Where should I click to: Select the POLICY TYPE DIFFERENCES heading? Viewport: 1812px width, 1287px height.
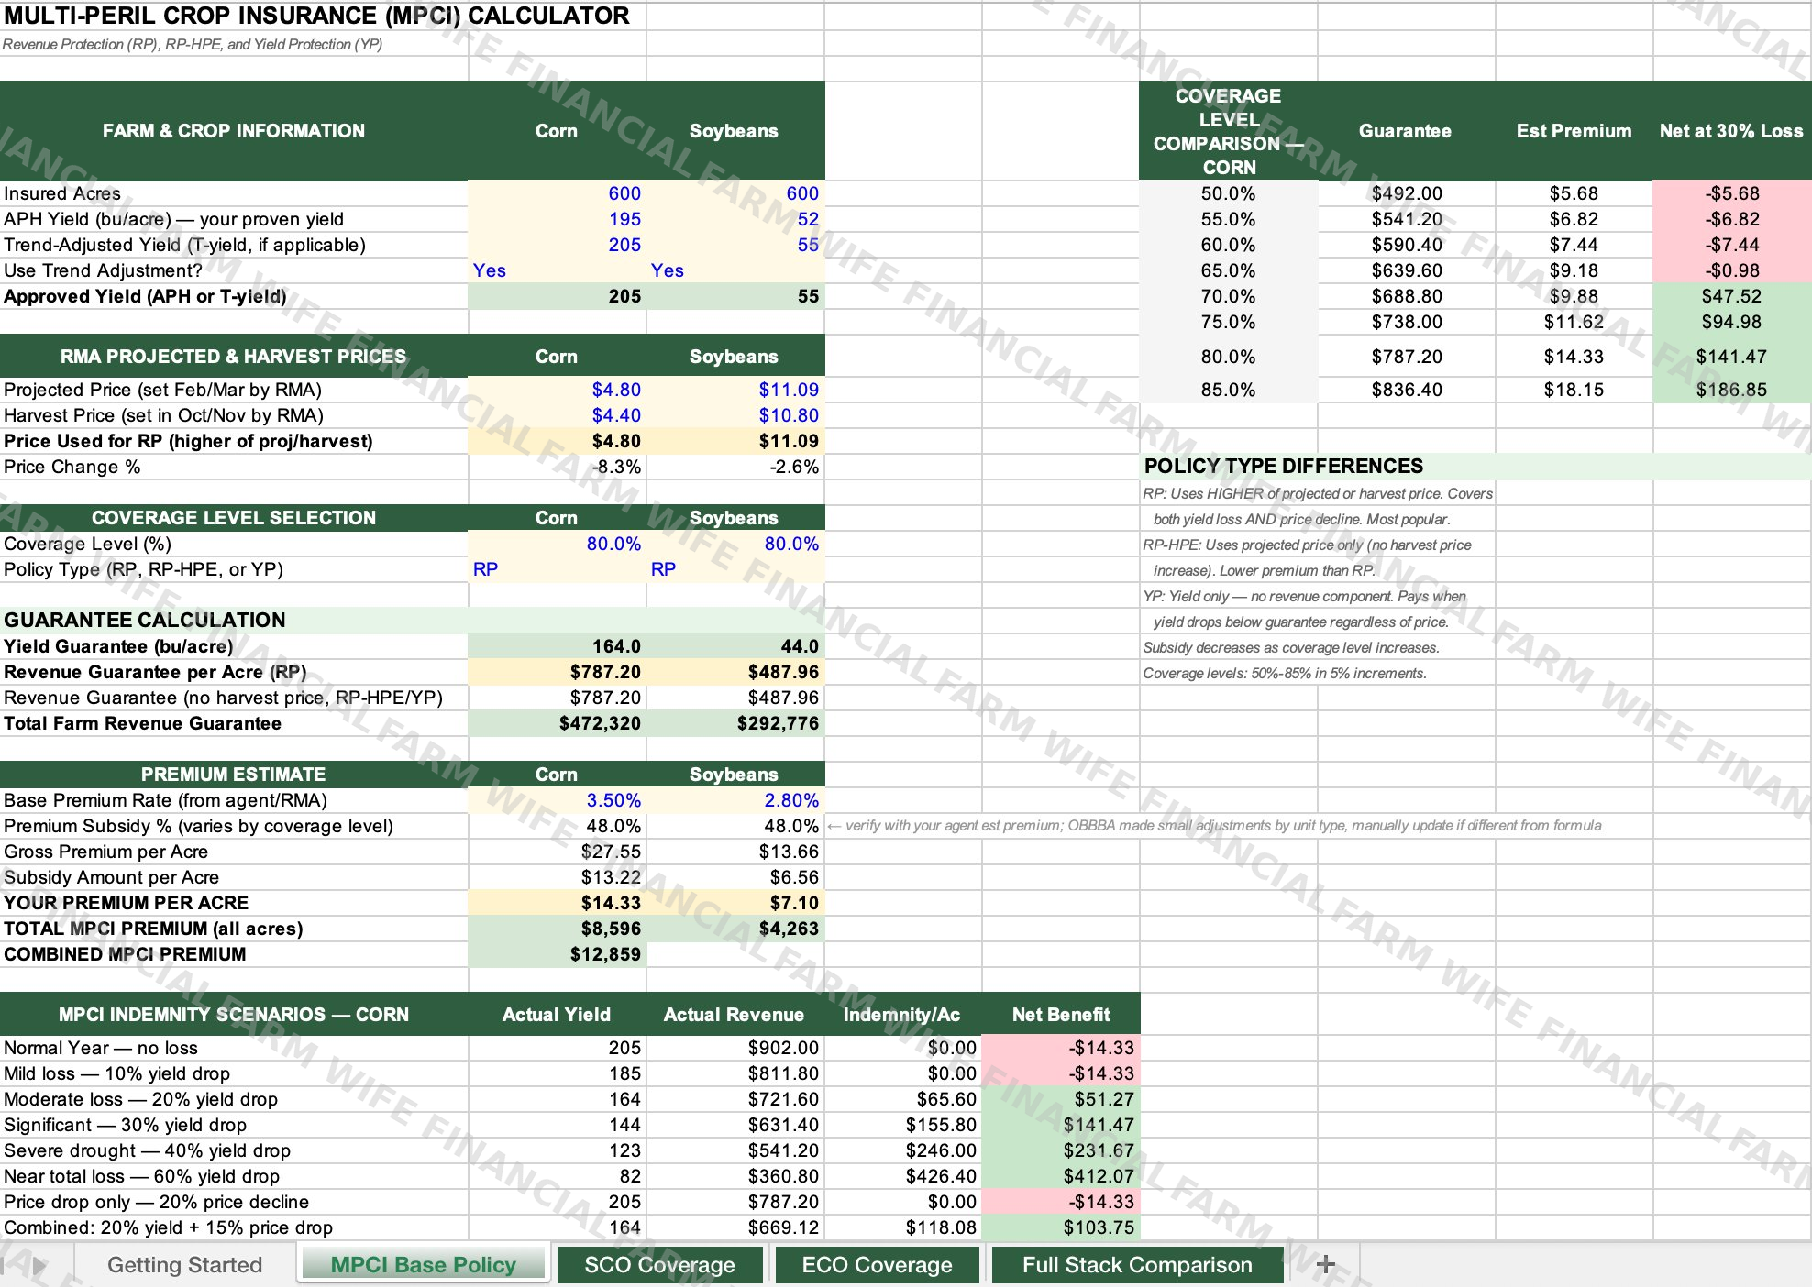1284,466
